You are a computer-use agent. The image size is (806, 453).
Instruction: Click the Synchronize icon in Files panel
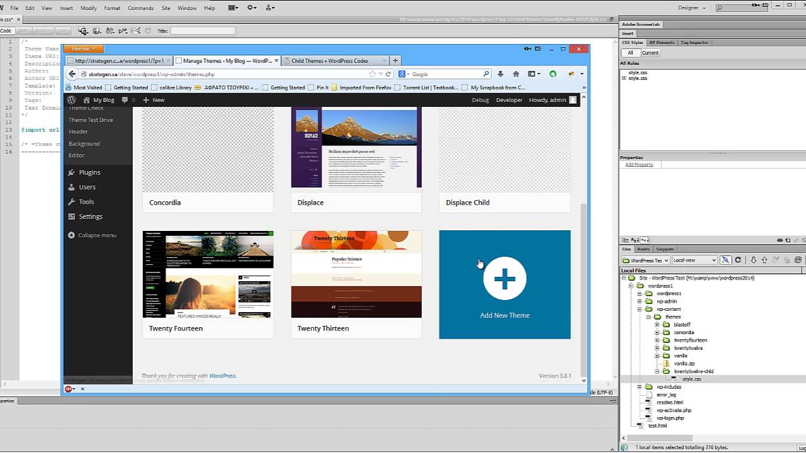[x=798, y=260]
